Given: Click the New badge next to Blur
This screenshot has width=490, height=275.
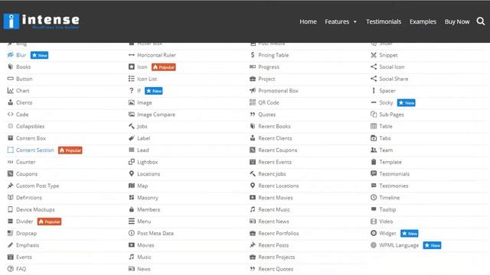Looking at the screenshot, I should (x=39, y=55).
